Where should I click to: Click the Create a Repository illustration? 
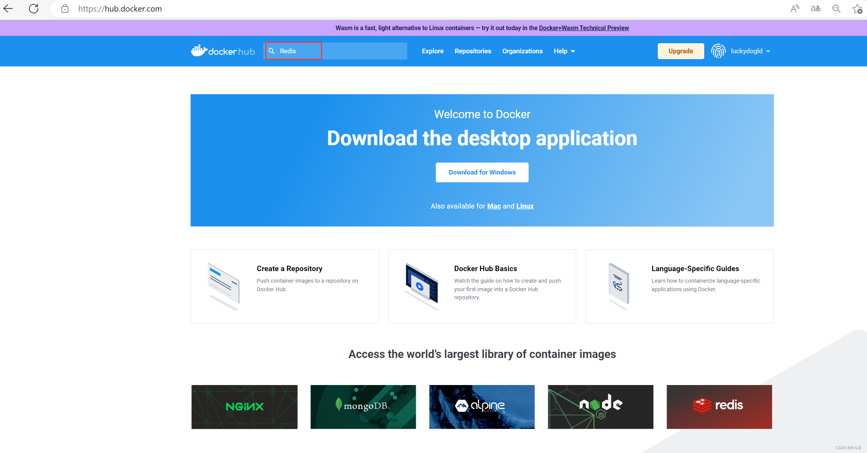point(224,286)
